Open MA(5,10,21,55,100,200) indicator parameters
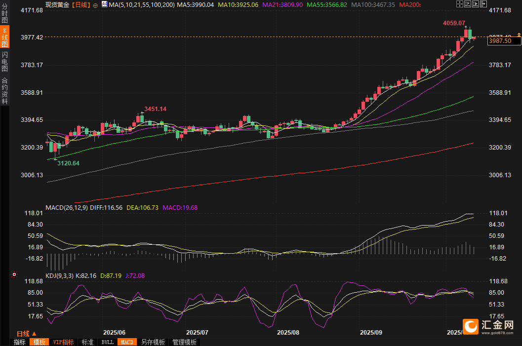This screenshot has width=522, height=346. coord(141,4)
